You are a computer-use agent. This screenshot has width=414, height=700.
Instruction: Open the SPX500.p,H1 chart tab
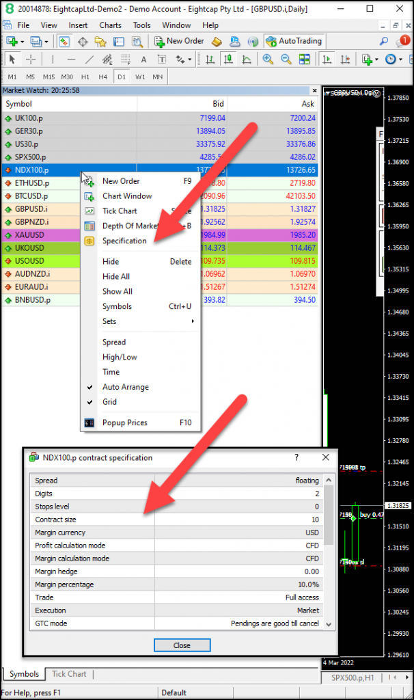click(352, 677)
